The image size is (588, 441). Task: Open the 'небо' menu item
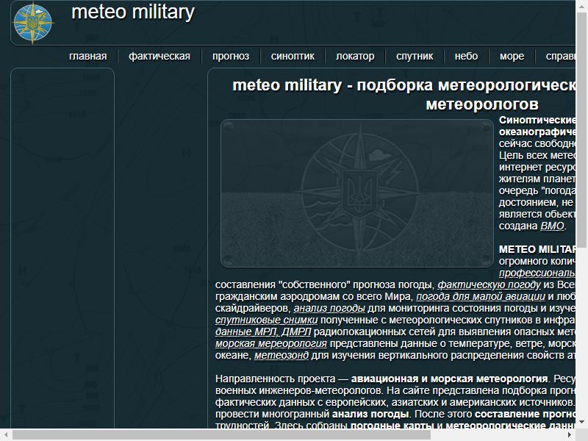(x=466, y=57)
